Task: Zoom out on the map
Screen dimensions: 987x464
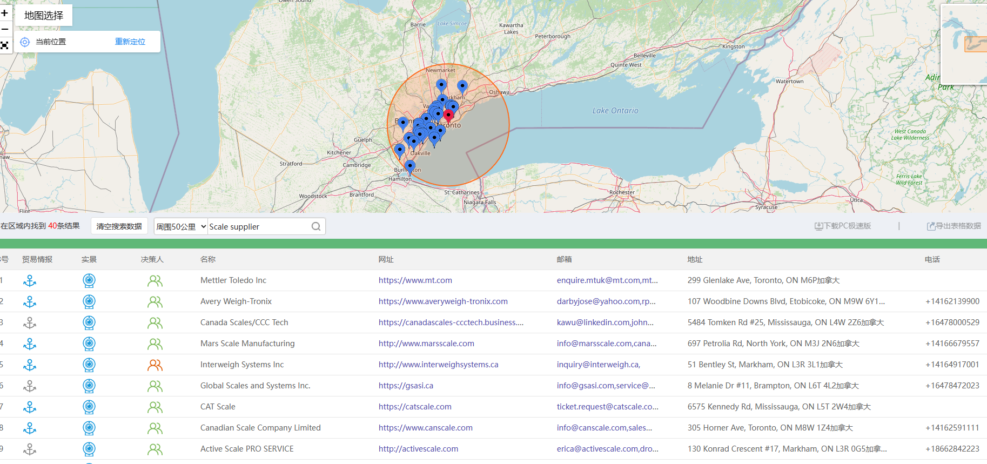Action: pos(4,29)
